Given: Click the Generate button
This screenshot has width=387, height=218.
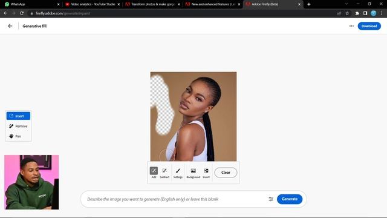Looking at the screenshot, I should 290,199.
